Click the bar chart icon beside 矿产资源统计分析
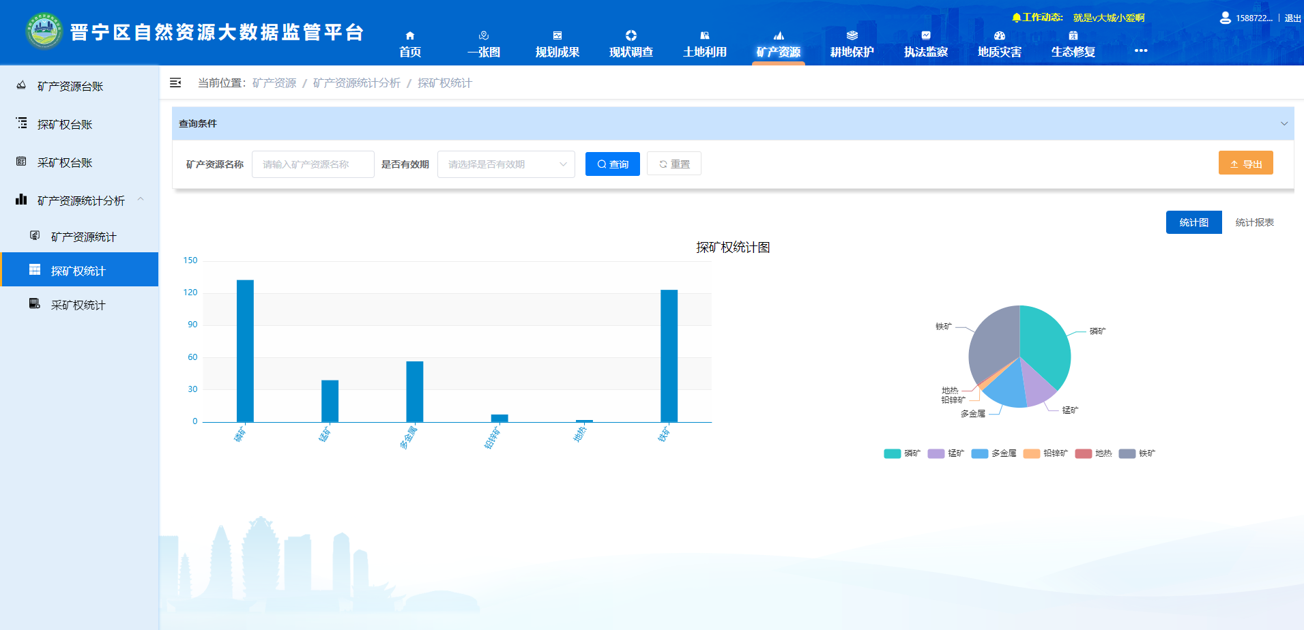1304x630 pixels. click(21, 200)
